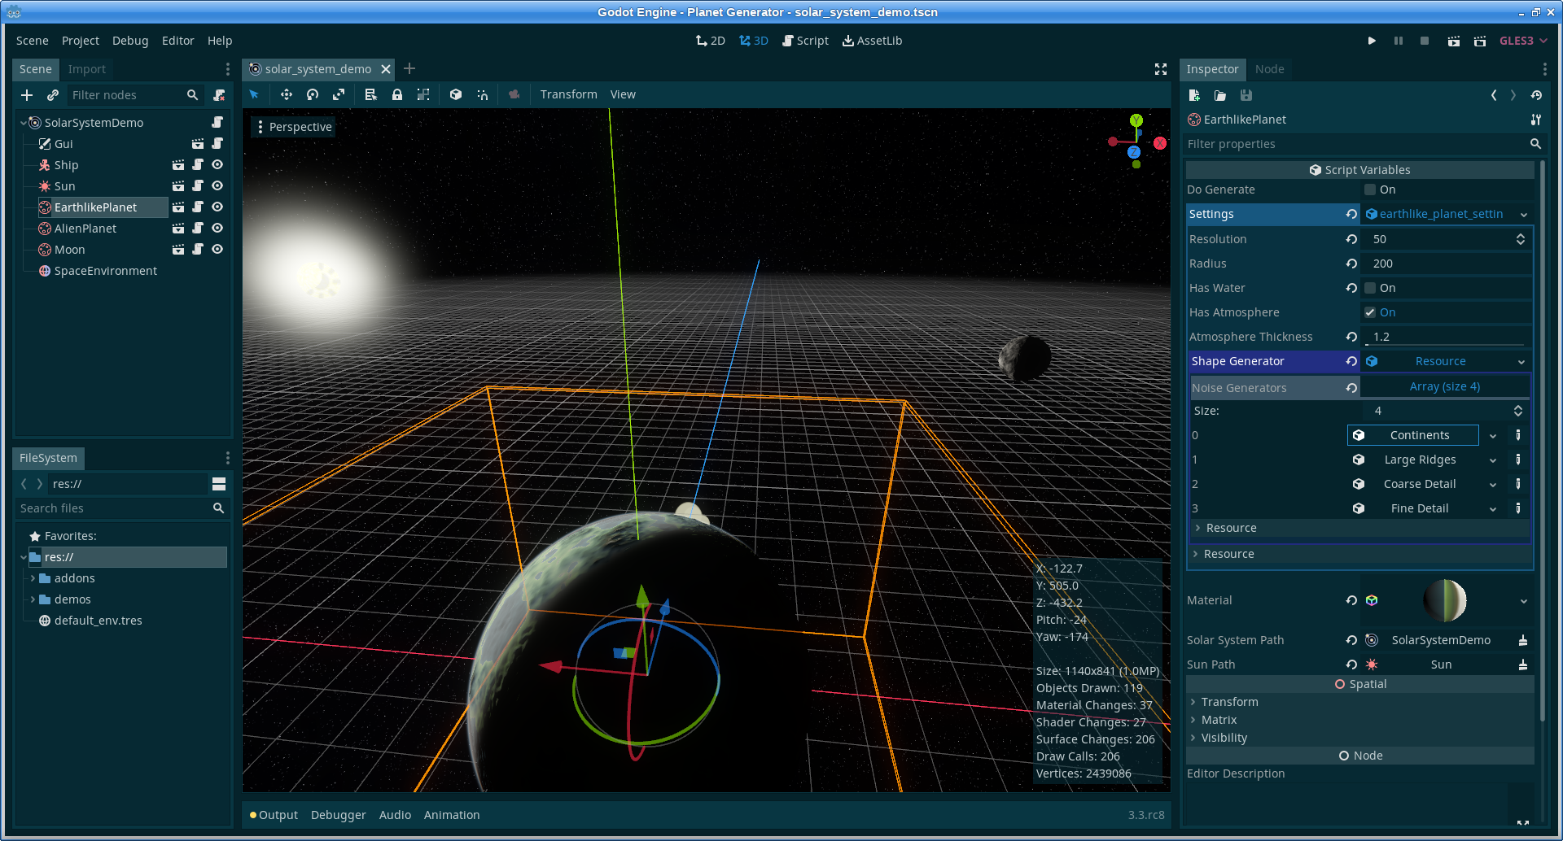Open Inspector object history icon
The image size is (1563, 841).
(1536, 95)
